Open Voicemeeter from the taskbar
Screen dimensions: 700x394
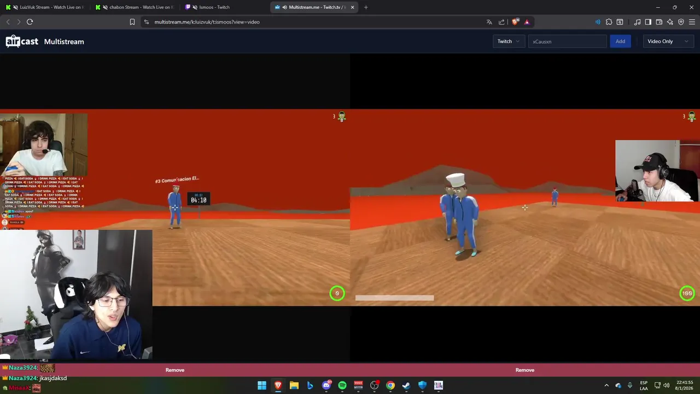click(x=358, y=385)
